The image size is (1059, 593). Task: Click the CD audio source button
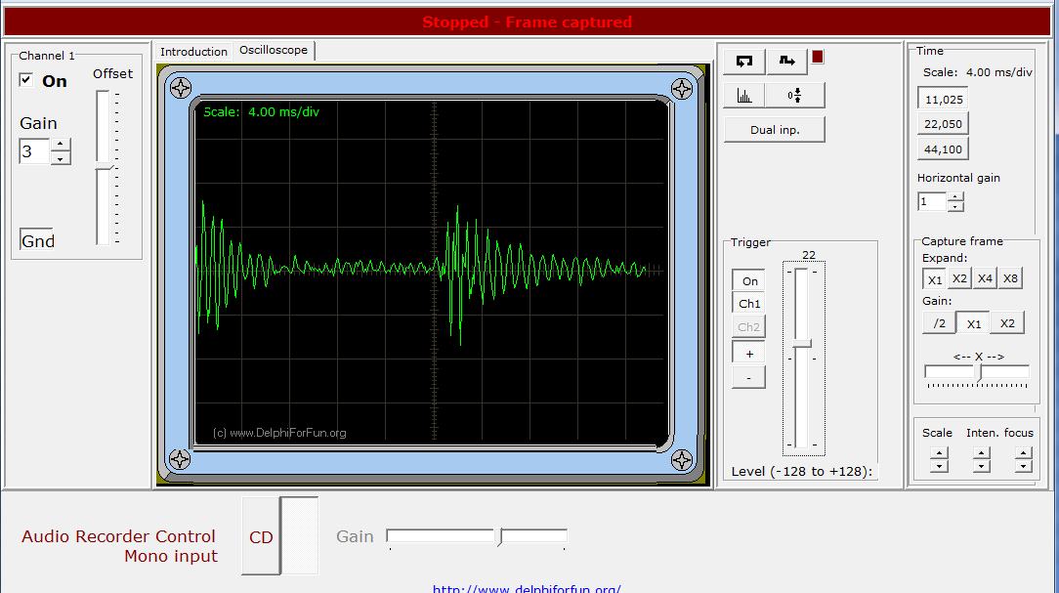262,537
